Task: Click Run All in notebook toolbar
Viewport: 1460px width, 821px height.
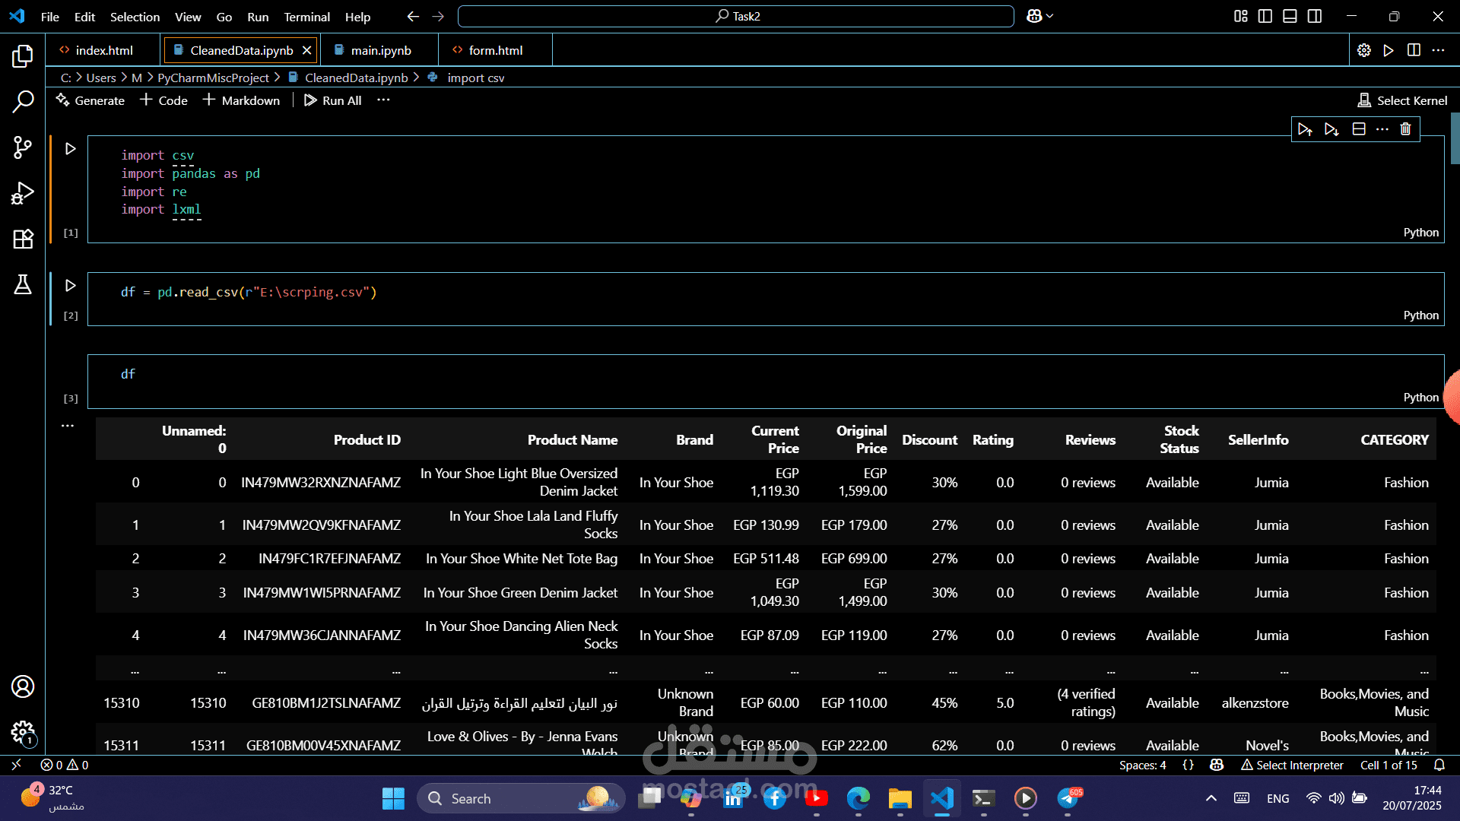Action: [x=333, y=100]
